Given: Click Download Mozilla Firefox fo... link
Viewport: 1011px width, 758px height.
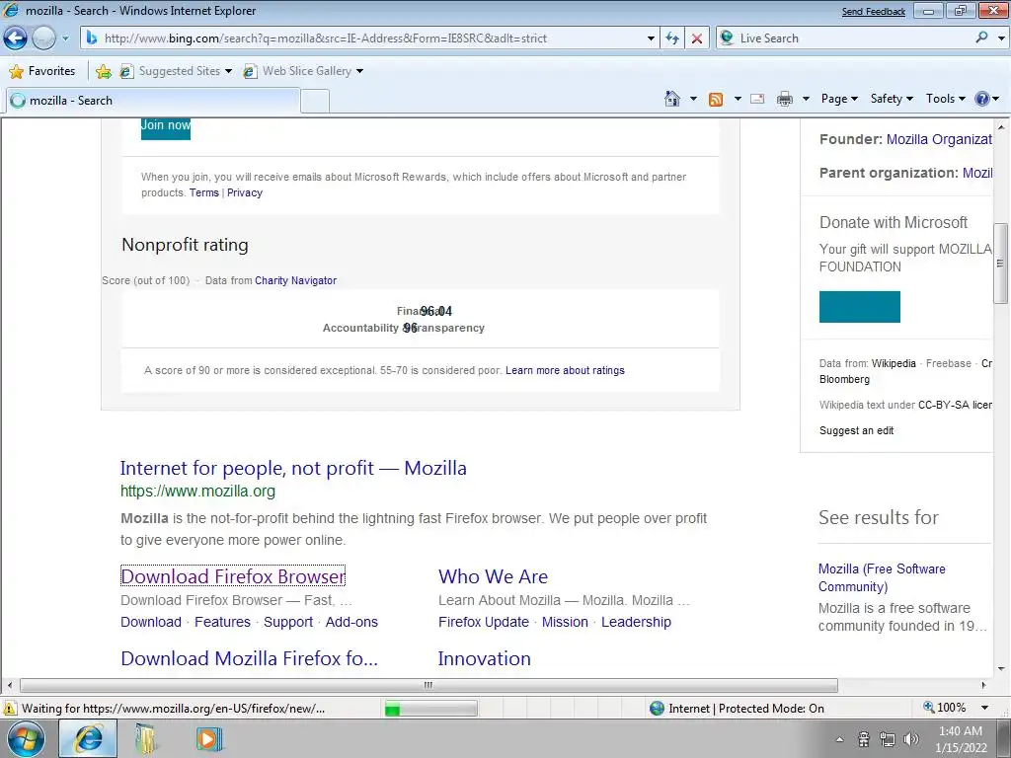Looking at the screenshot, I should tap(249, 658).
